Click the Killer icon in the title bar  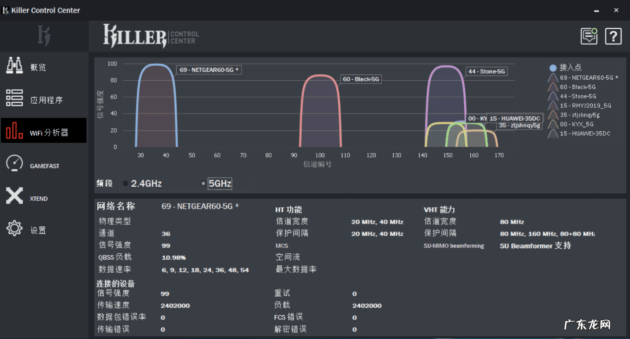[x=6, y=9]
